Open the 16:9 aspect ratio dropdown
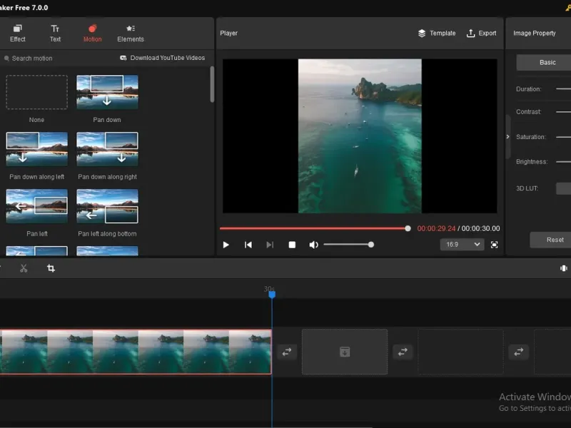571x428 pixels. [462, 245]
